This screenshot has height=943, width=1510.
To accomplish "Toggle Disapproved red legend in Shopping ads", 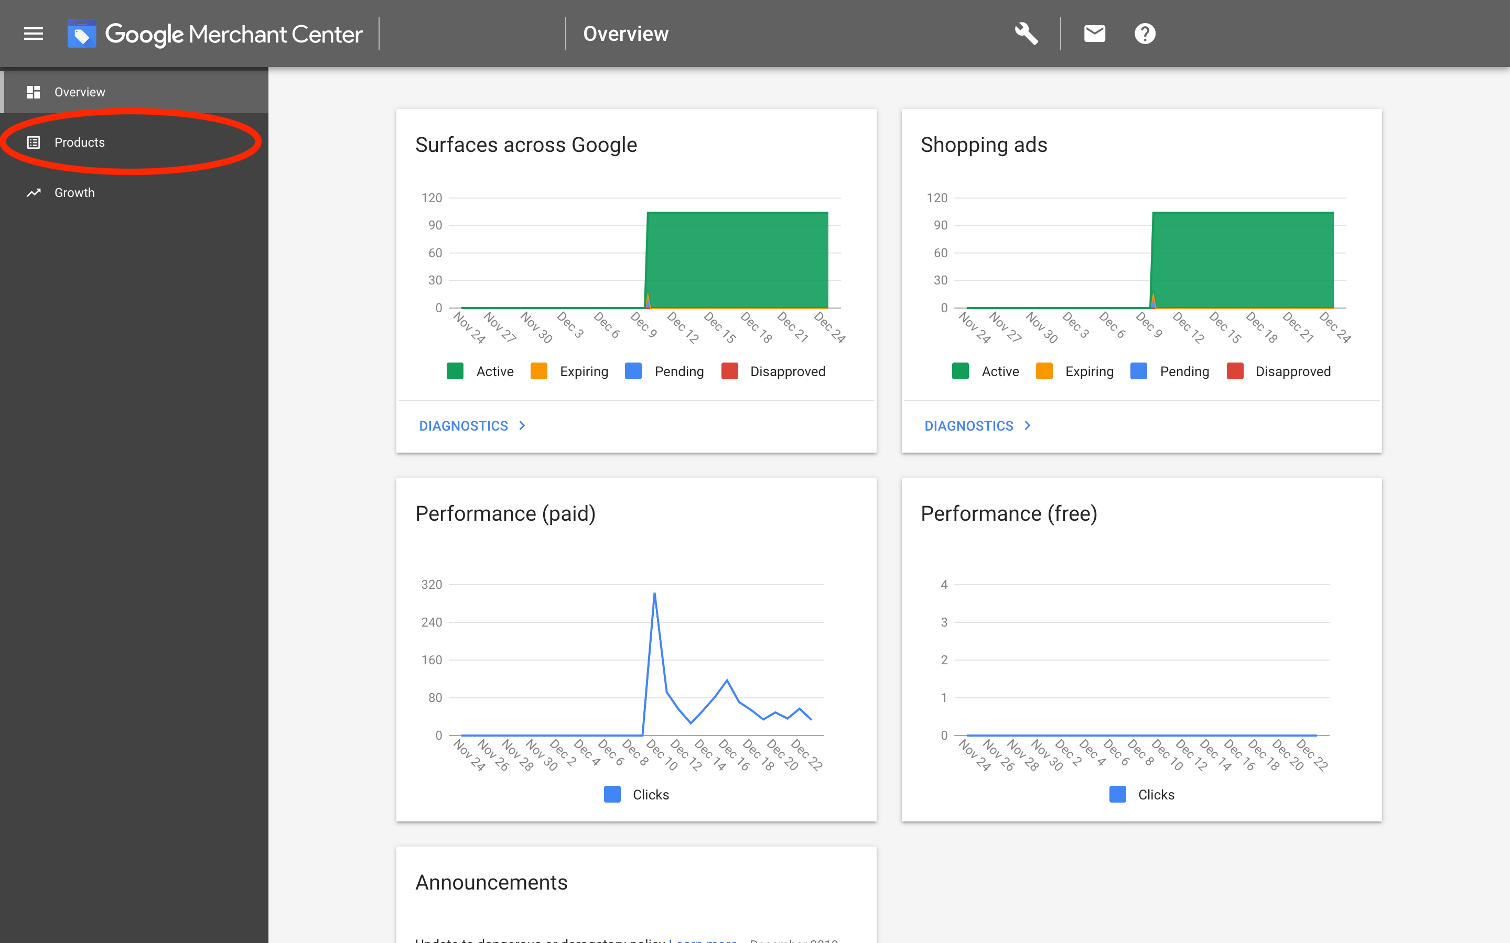I will [1235, 371].
